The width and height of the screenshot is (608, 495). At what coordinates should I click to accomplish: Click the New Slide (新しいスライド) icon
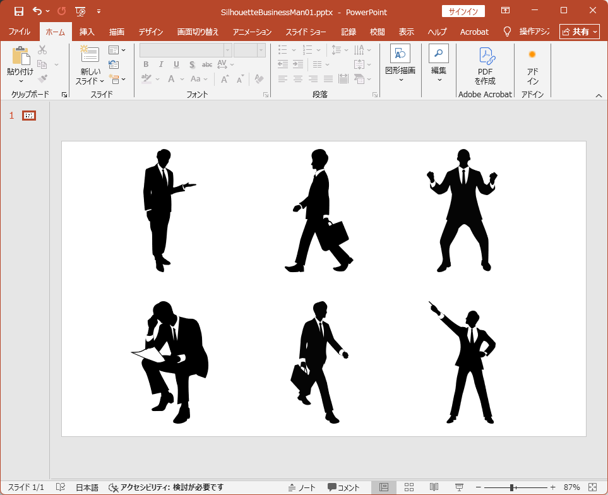(x=90, y=55)
